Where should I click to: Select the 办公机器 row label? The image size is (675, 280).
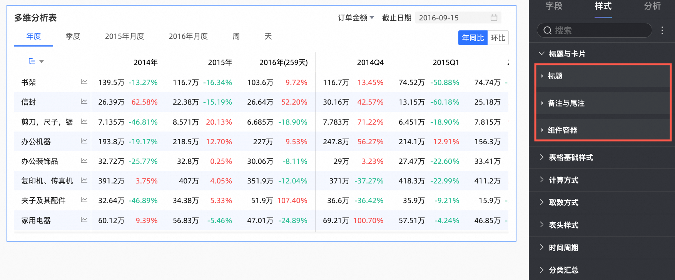pyautogui.click(x=36, y=142)
